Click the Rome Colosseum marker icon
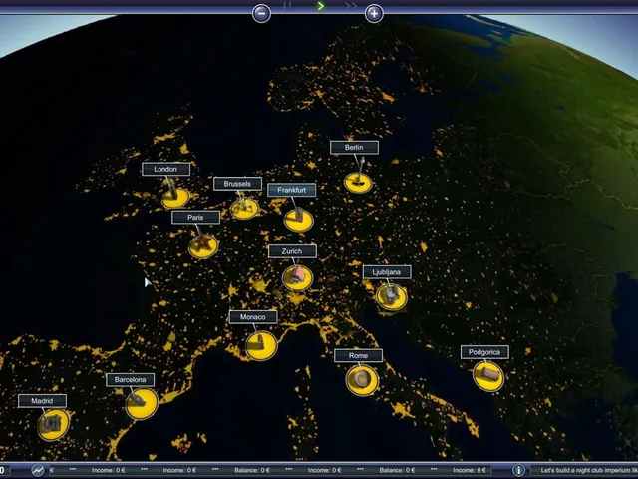 tap(362, 380)
